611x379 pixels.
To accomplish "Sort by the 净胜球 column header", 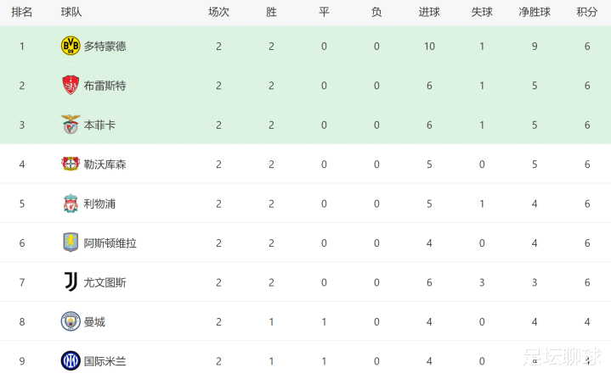I will tap(535, 13).
